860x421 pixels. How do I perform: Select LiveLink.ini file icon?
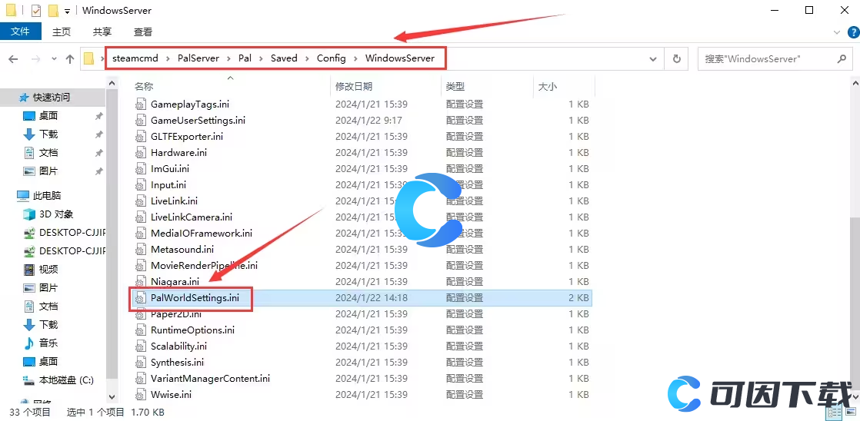pyautogui.click(x=141, y=201)
